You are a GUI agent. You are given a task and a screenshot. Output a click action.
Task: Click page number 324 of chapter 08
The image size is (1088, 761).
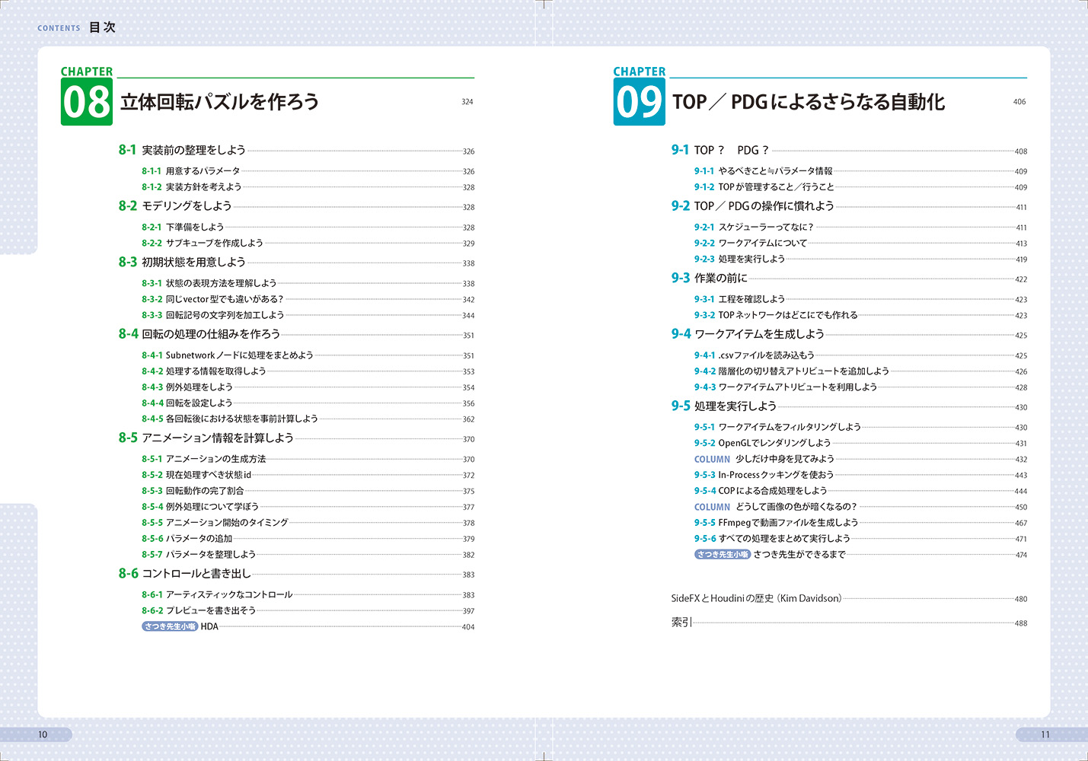tap(467, 102)
